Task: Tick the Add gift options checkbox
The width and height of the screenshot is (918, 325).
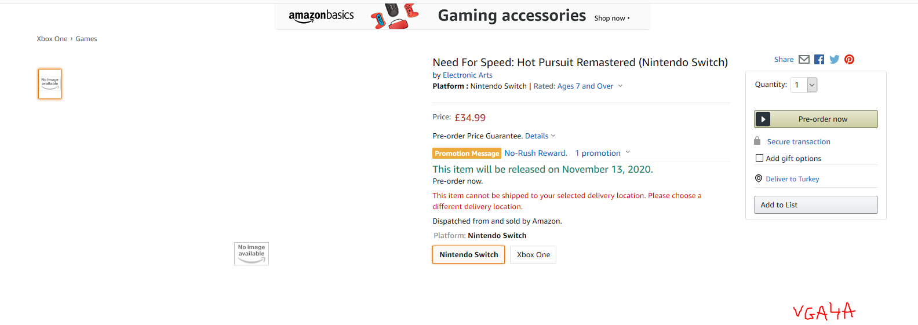Action: (759, 158)
